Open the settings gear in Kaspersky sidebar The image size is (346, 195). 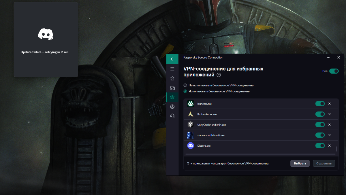(x=172, y=97)
